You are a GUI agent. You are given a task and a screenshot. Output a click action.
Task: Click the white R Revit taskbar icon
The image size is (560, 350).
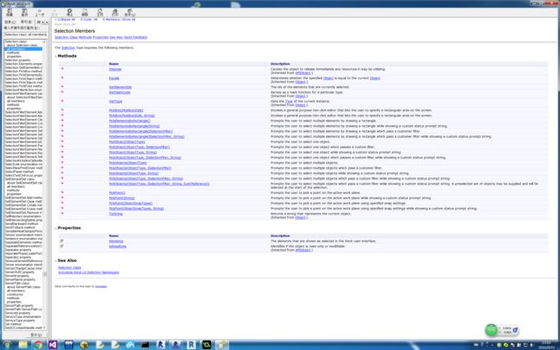point(191,345)
